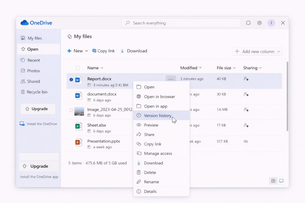Click in the Search everything field

click(x=181, y=23)
